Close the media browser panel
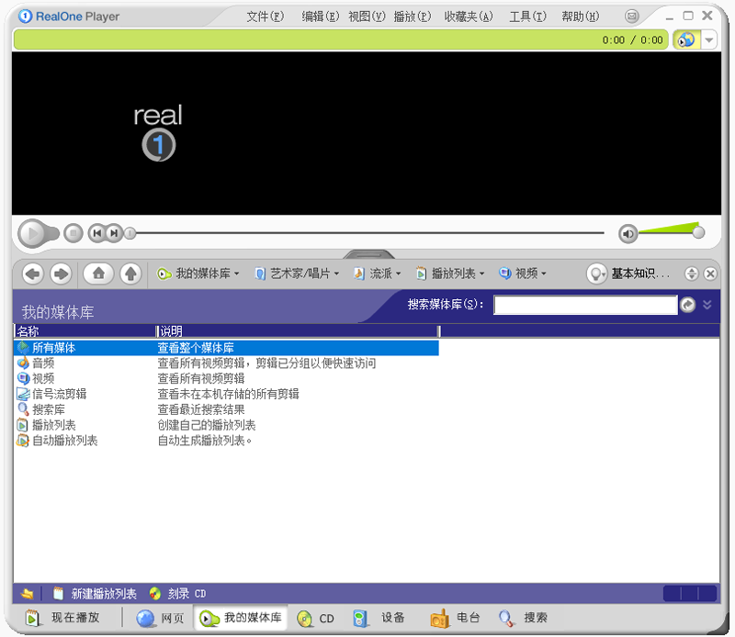This screenshot has width=735, height=637. point(710,274)
